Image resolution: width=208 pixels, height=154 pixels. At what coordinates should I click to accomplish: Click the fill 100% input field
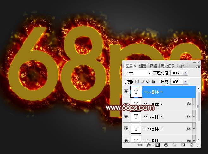pyautogui.click(x=177, y=81)
